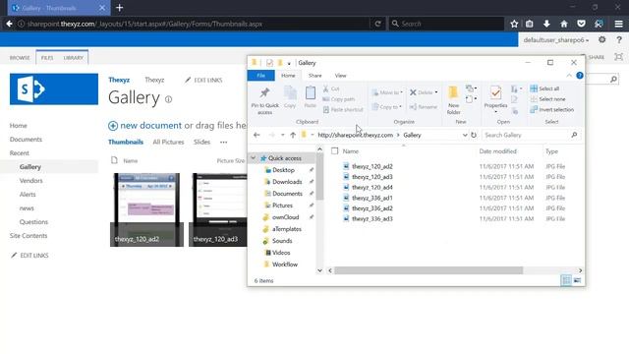Select file thexyz_120_ad4 in Explorer

pyautogui.click(x=372, y=187)
